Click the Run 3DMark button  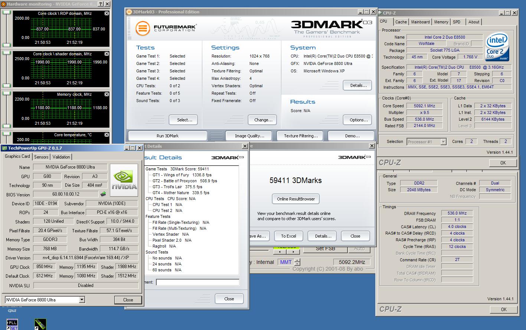[167, 136]
